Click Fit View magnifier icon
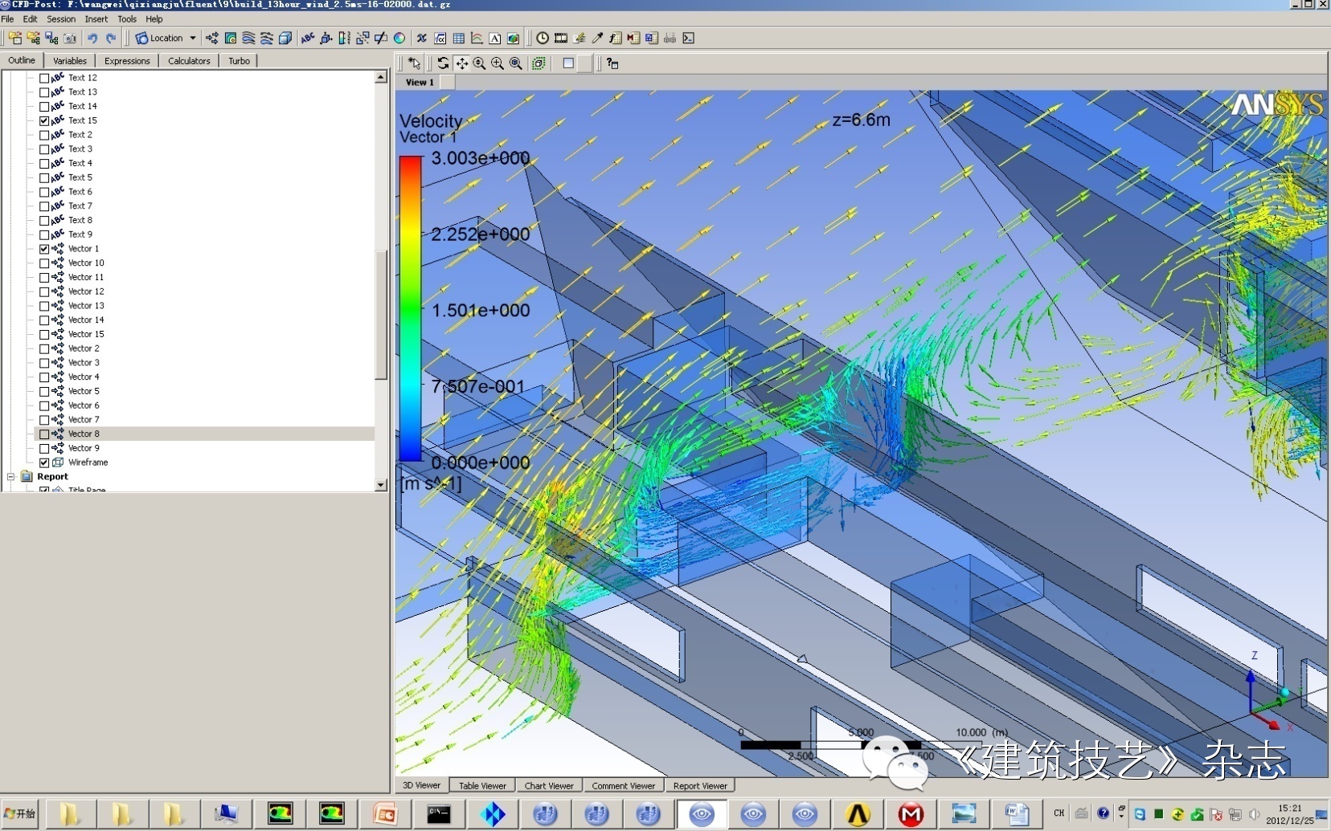Screen dimensions: 1331x831 [x=516, y=63]
